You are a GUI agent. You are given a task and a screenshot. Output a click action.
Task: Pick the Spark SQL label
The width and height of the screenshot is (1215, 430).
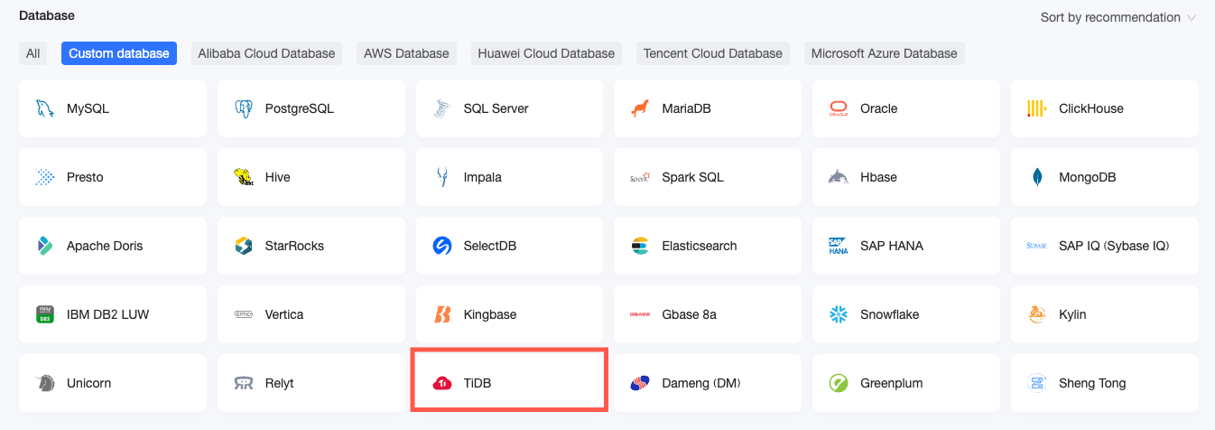(693, 177)
